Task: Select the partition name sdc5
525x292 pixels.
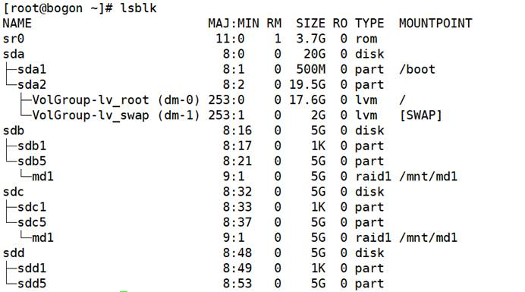Action: [x=32, y=222]
